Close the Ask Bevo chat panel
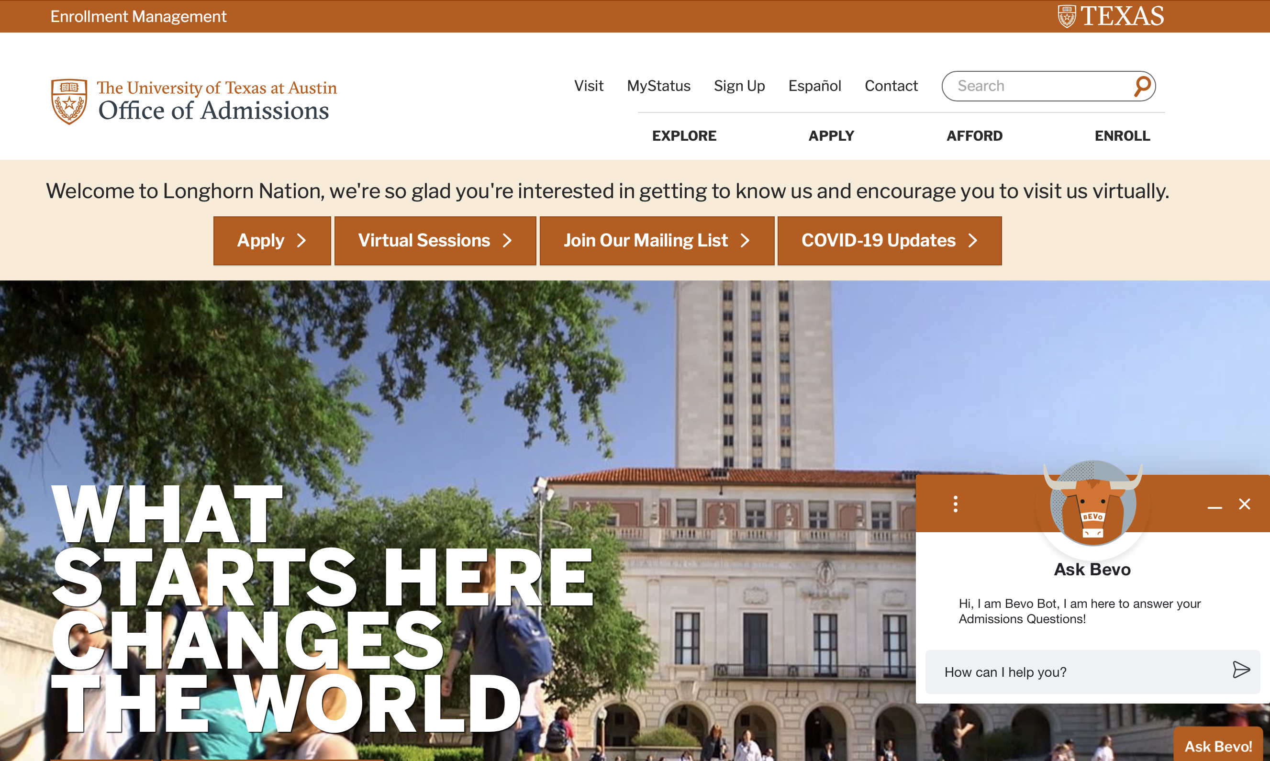This screenshot has width=1270, height=761. [1244, 504]
